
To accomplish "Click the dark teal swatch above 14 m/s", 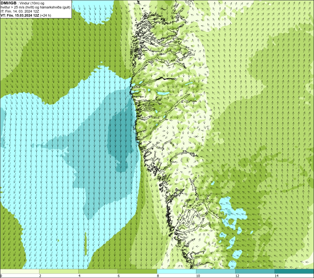I will 295,271.
